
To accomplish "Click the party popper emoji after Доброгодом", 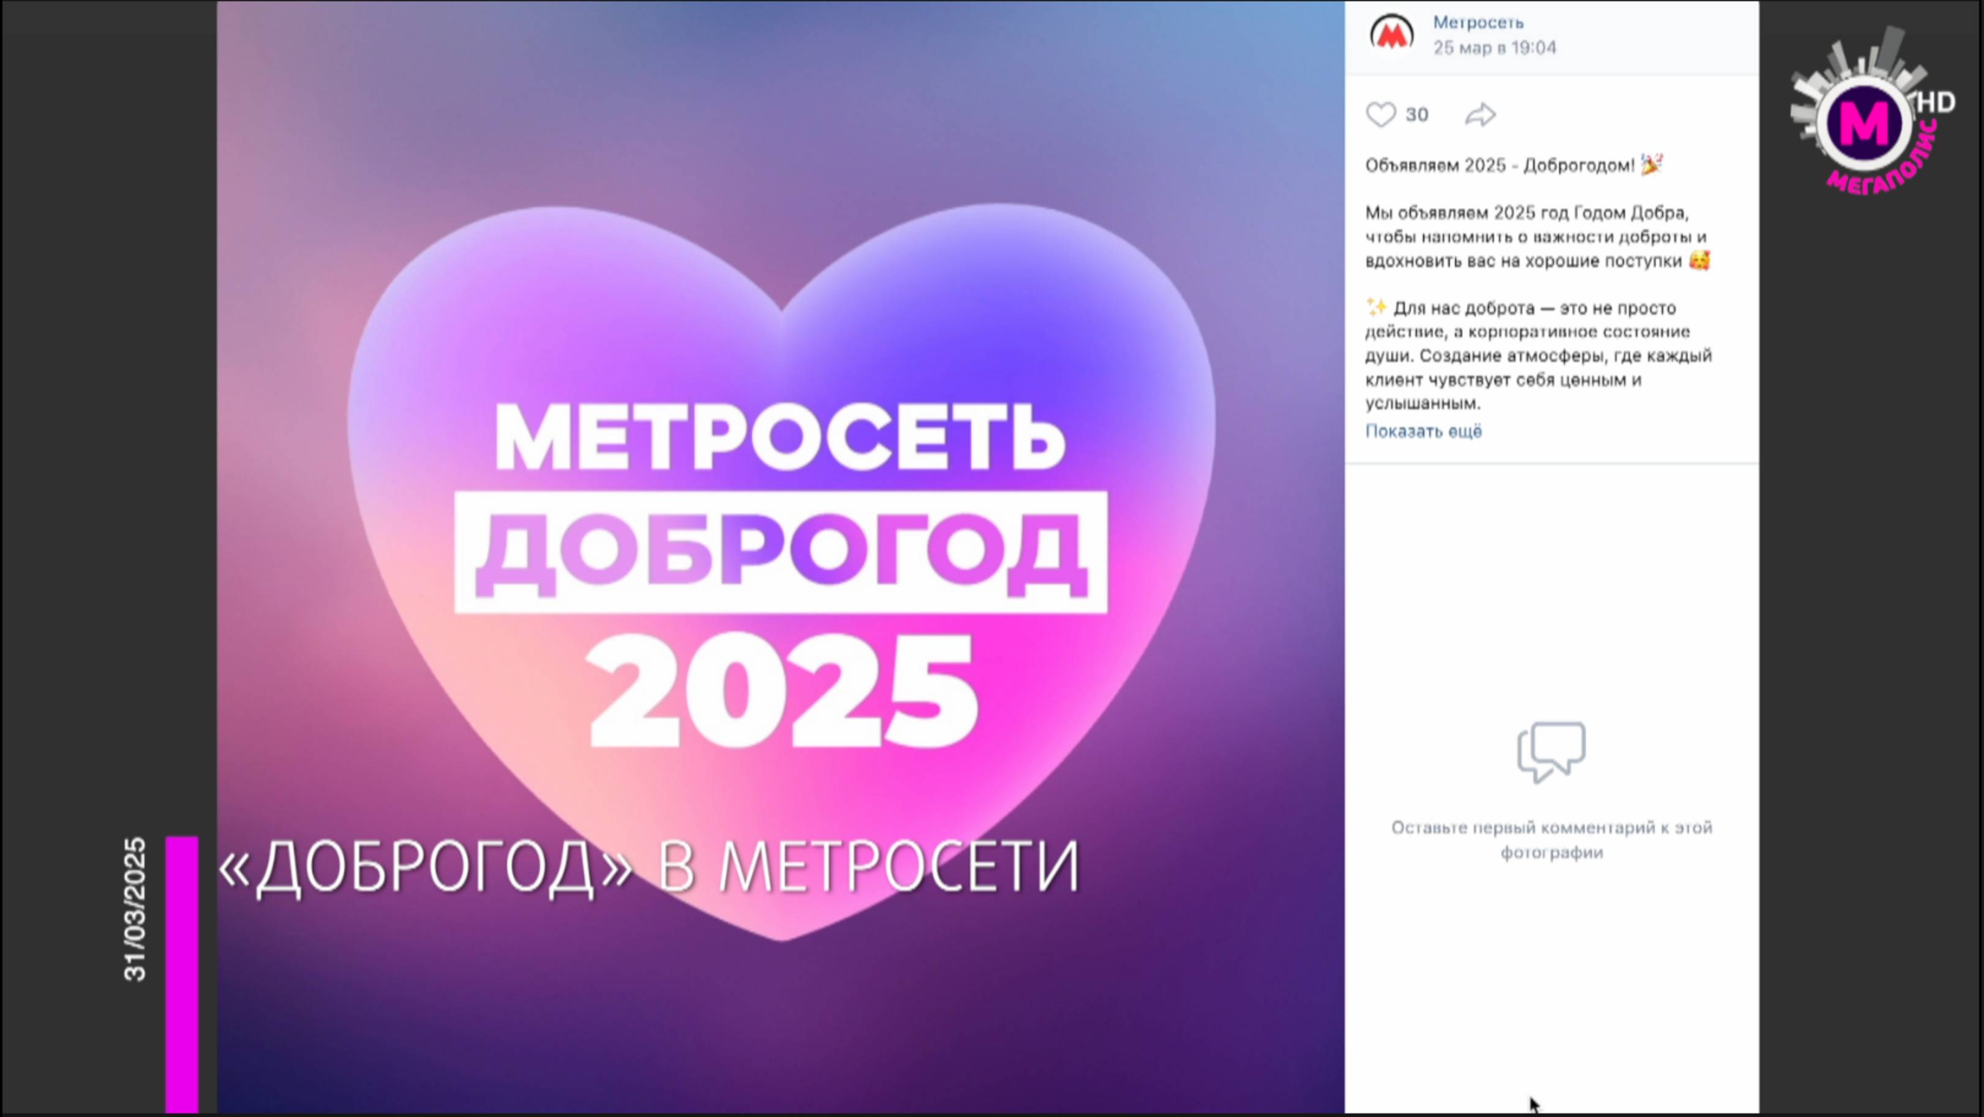I will [1650, 165].
